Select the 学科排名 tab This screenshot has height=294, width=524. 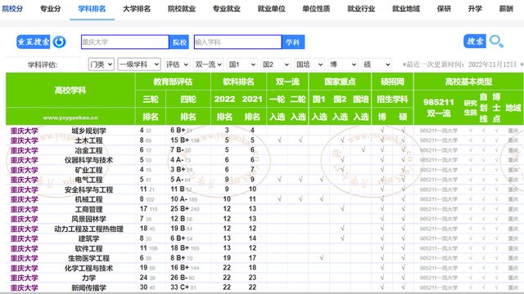[92, 9]
